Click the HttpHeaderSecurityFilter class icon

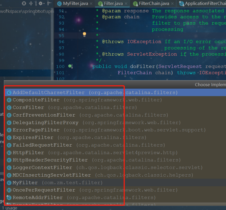tap(9, 160)
